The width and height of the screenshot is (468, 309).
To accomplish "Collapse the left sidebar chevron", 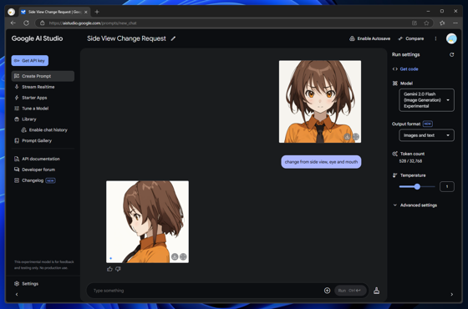I will coord(17,294).
